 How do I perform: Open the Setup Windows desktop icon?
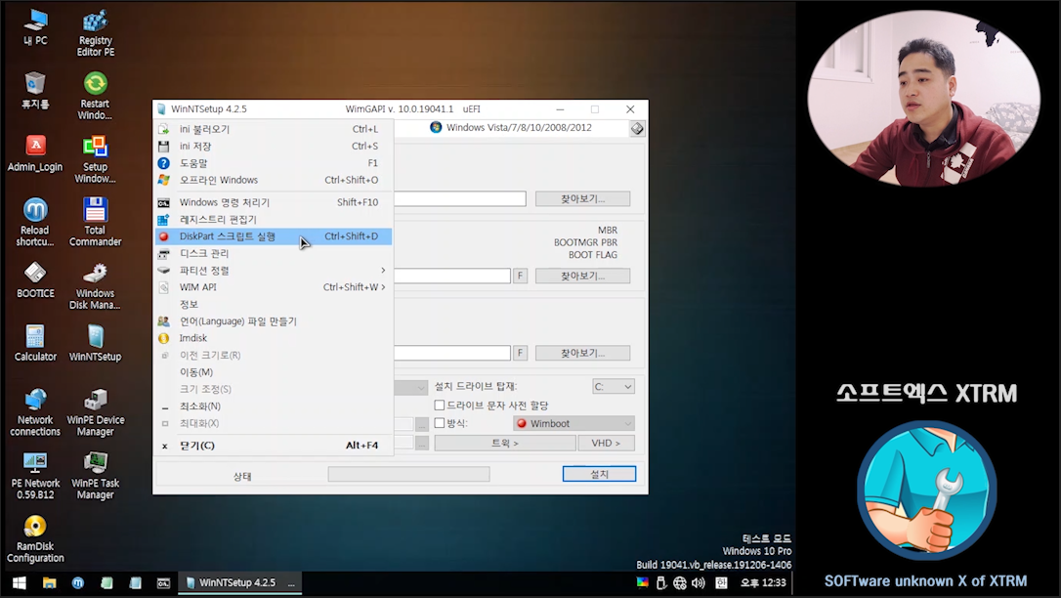(96, 159)
